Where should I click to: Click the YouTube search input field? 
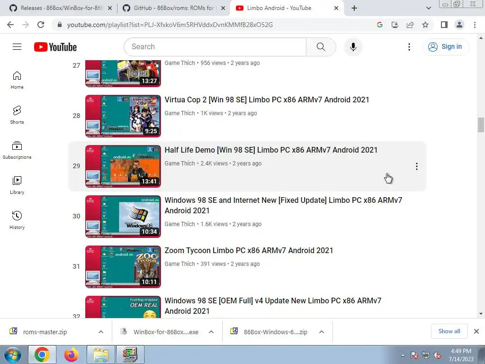point(215,47)
